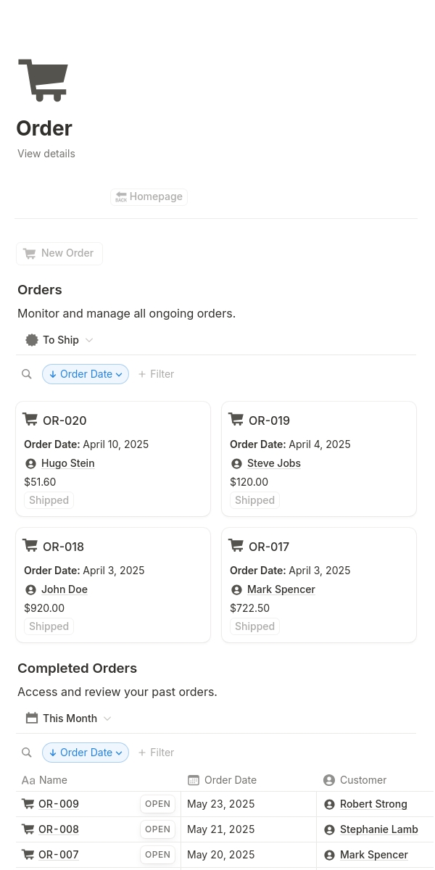Screen dimensions: 435x870
Task: Click the New Order button
Action: (x=59, y=253)
